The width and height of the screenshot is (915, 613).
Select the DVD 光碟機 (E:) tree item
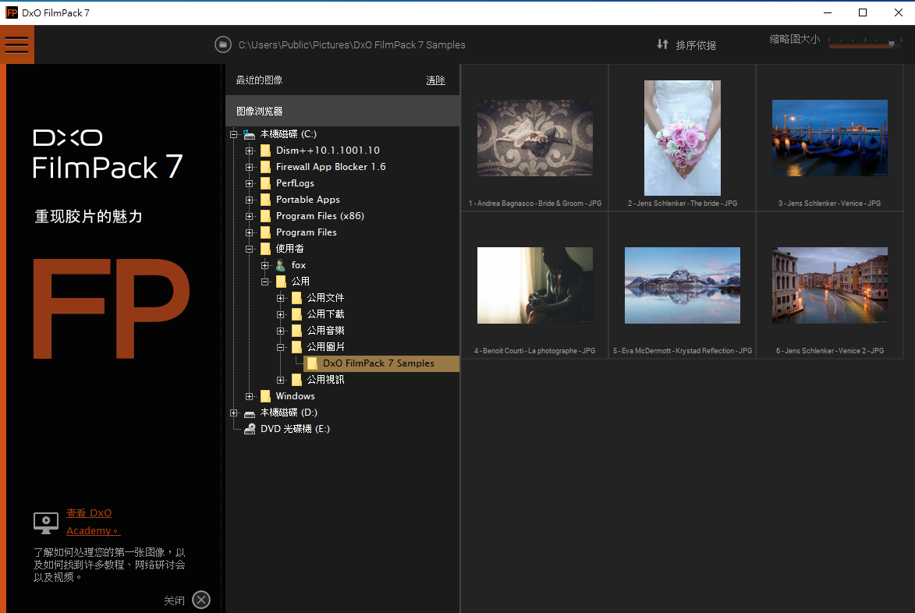pyautogui.click(x=295, y=429)
